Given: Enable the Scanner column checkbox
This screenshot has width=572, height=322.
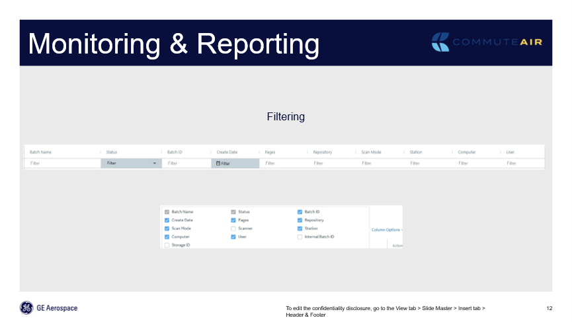Looking at the screenshot, I should [x=233, y=228].
